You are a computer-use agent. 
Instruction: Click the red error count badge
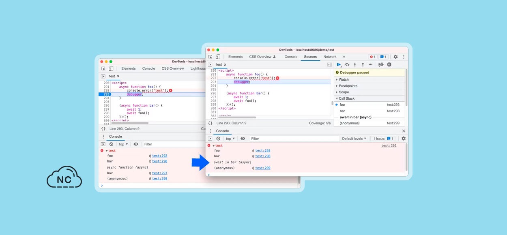[x=372, y=57]
